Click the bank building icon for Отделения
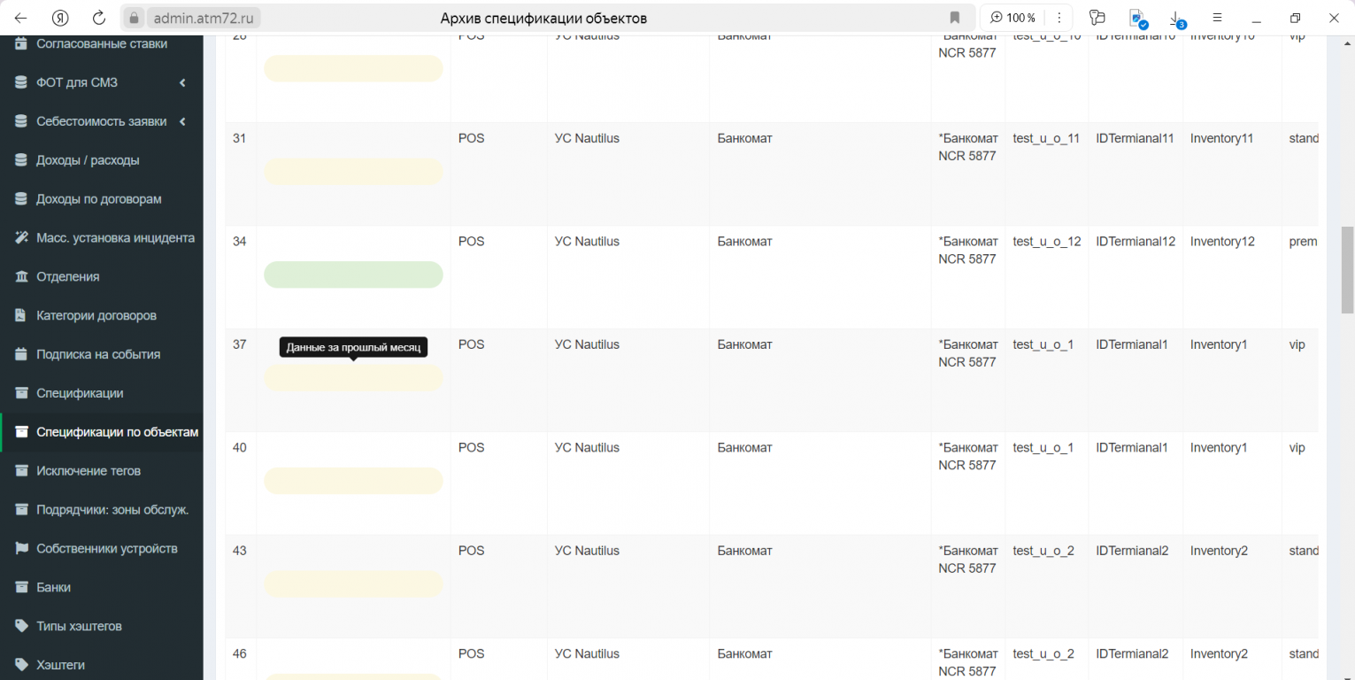 21,277
